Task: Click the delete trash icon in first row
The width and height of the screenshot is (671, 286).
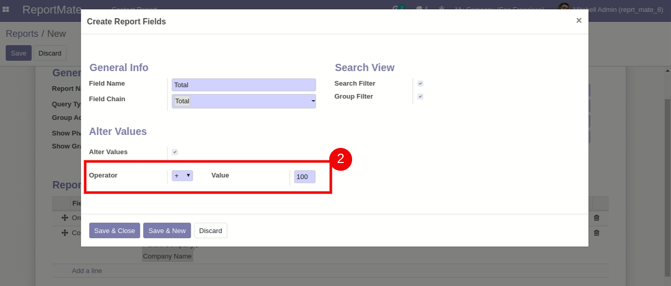Action: (596, 218)
